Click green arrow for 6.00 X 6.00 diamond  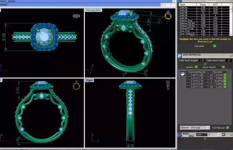click(x=225, y=84)
